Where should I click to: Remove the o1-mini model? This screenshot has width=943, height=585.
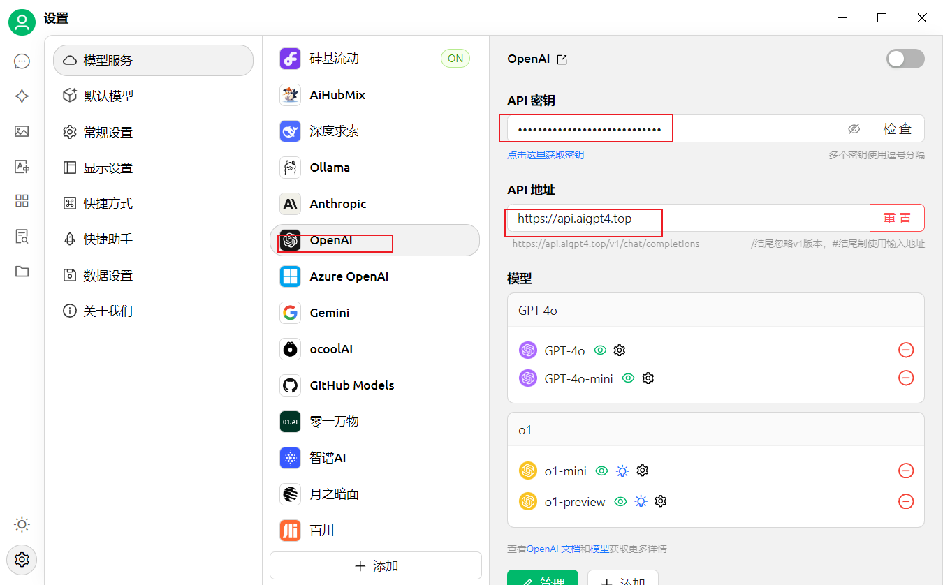tap(906, 471)
